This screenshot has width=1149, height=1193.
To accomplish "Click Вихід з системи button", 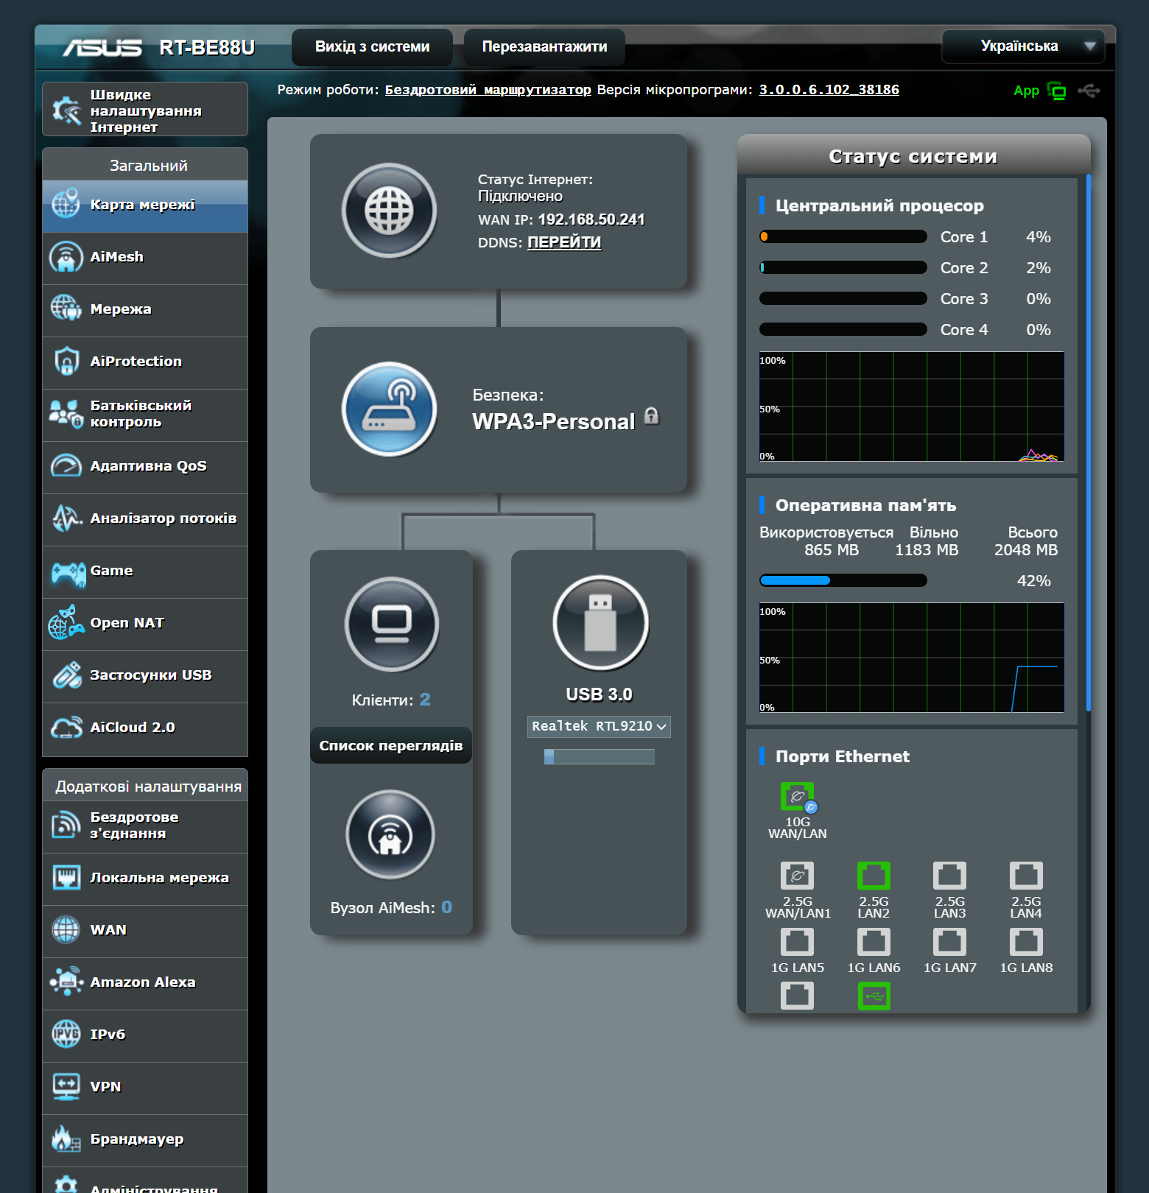I will click(x=372, y=47).
